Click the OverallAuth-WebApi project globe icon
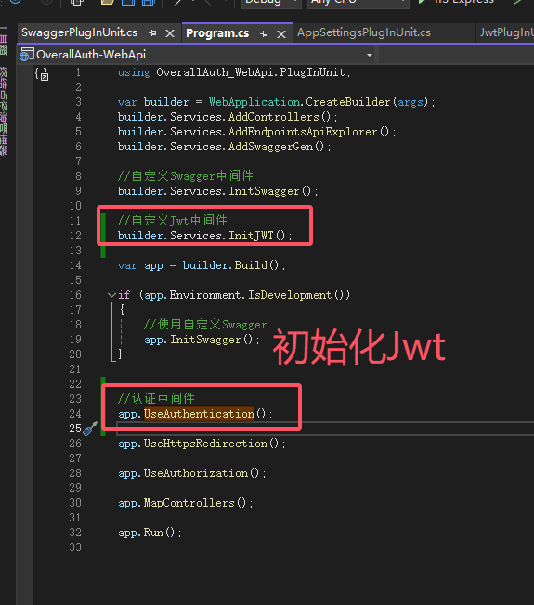 click(x=27, y=55)
